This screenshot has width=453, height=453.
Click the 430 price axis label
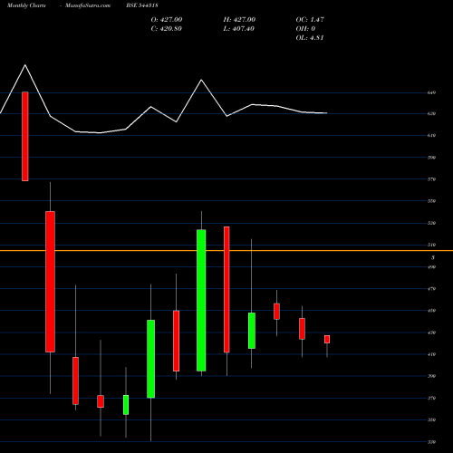coord(431,333)
